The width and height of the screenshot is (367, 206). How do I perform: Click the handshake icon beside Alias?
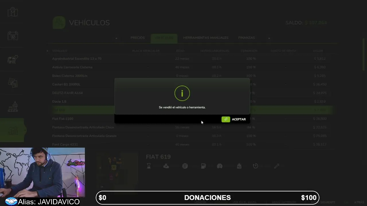coord(11,201)
